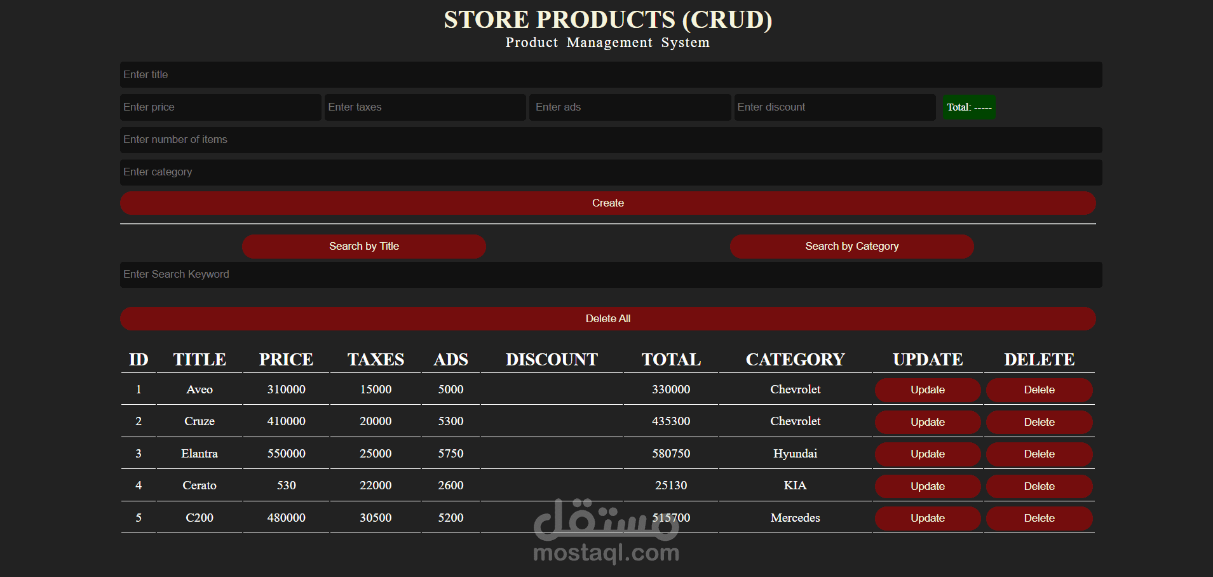Click the Enter price input field
Viewport: 1213px width, 577px height.
(220, 107)
